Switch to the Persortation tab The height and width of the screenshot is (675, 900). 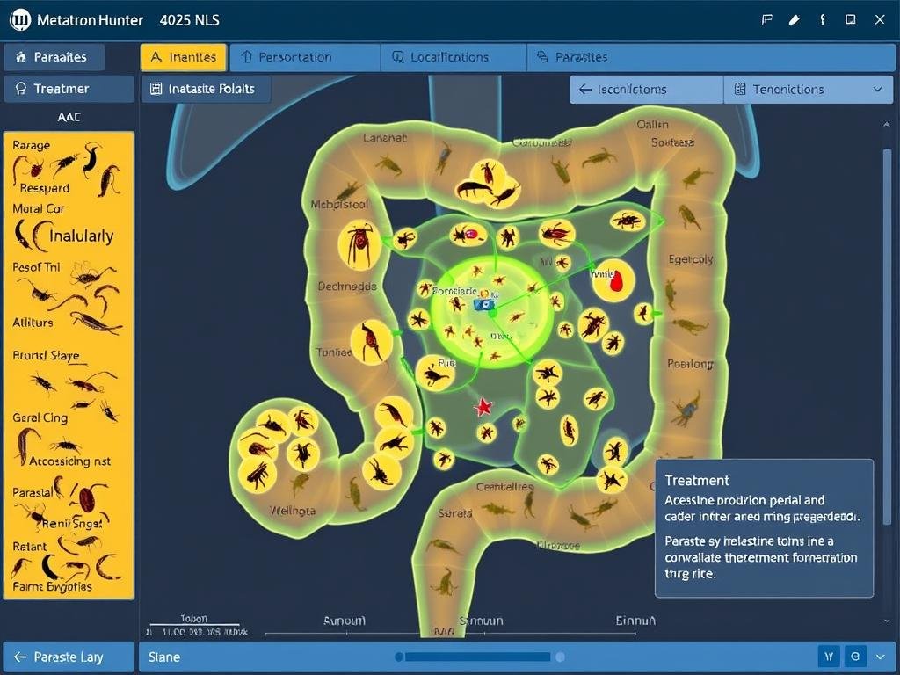304,57
